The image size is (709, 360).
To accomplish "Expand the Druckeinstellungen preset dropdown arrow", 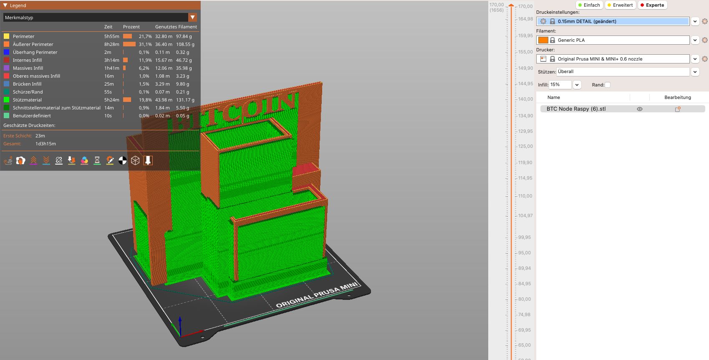I will 695,21.
